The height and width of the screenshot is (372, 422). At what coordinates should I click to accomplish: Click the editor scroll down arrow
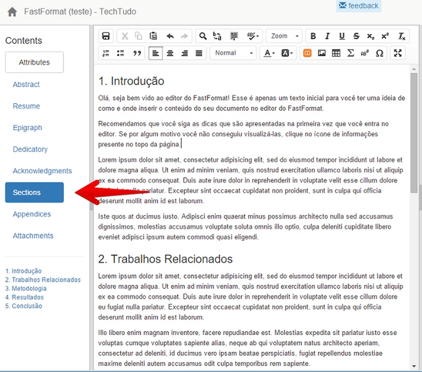click(414, 366)
